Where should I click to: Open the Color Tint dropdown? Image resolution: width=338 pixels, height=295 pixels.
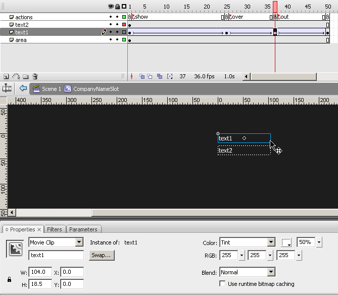[271, 242]
